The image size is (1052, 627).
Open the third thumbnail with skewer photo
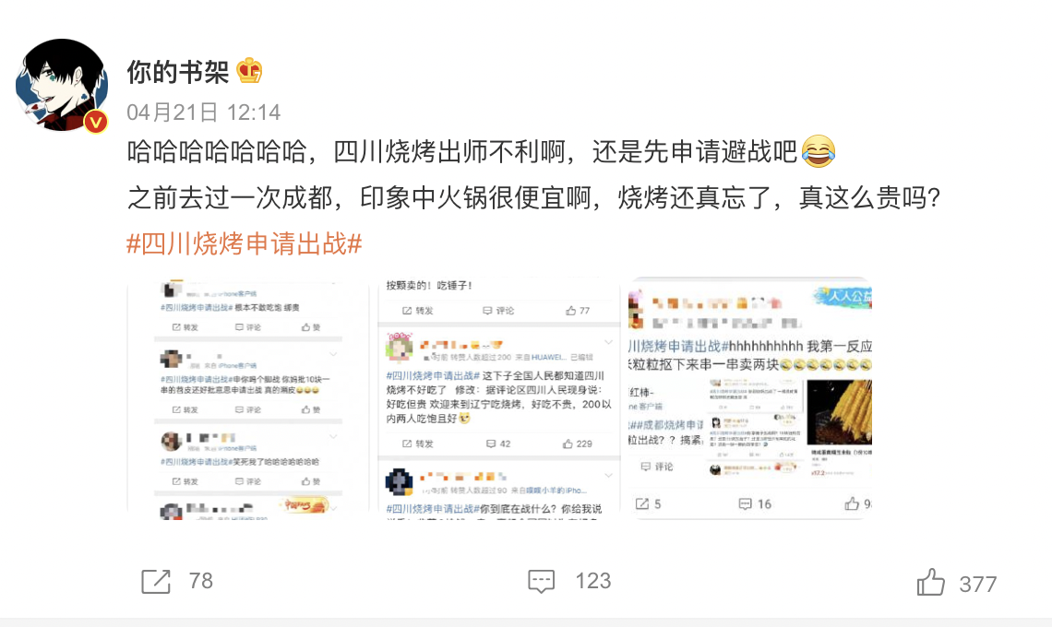(x=750, y=398)
